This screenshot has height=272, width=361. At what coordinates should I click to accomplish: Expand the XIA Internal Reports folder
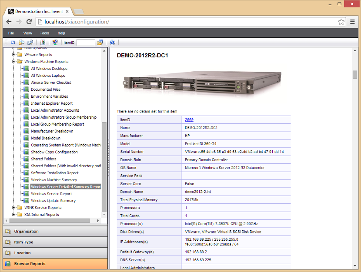click(x=14, y=214)
